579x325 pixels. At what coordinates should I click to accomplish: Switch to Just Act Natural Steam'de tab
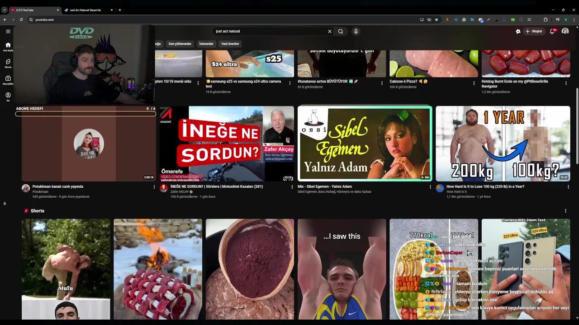[89, 10]
